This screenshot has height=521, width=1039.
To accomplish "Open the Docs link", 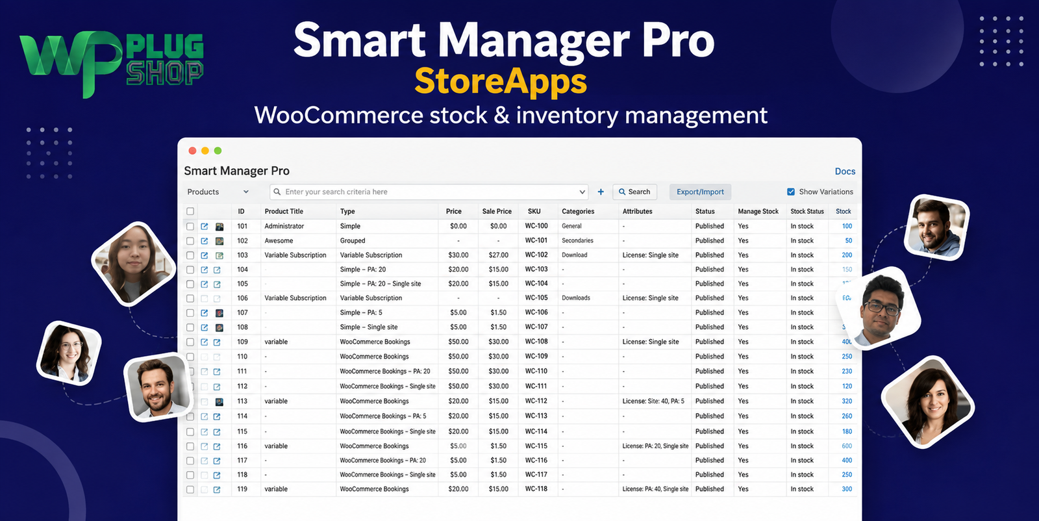I will (845, 172).
